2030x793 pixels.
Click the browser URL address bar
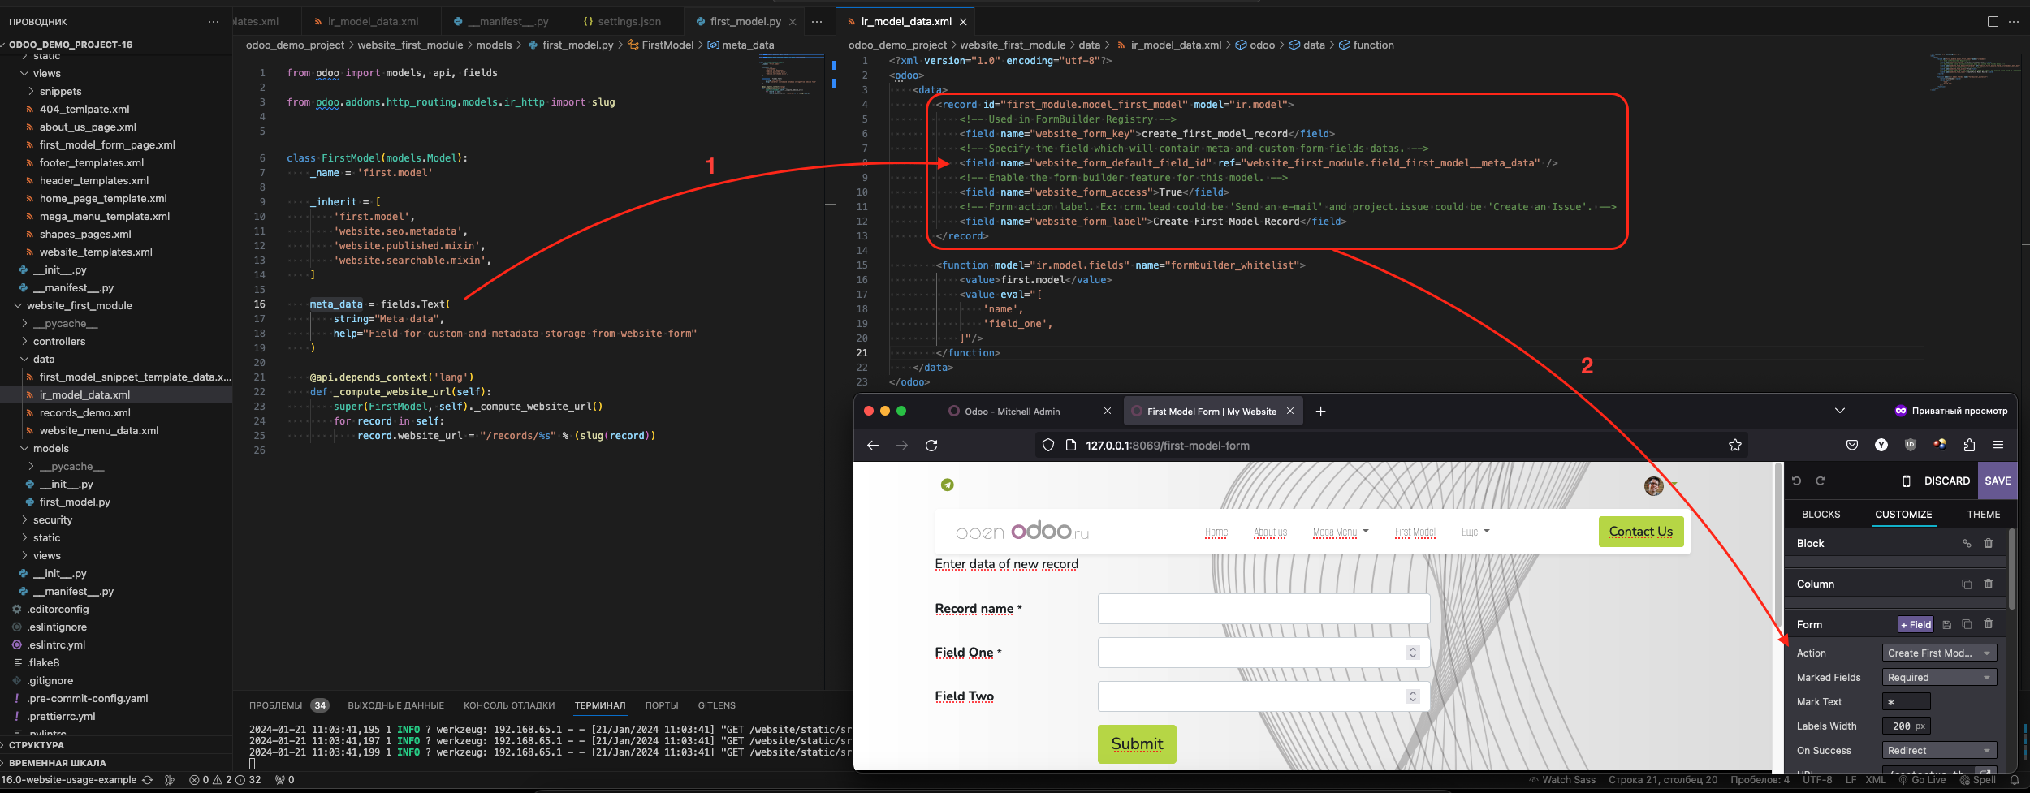(x=1390, y=445)
